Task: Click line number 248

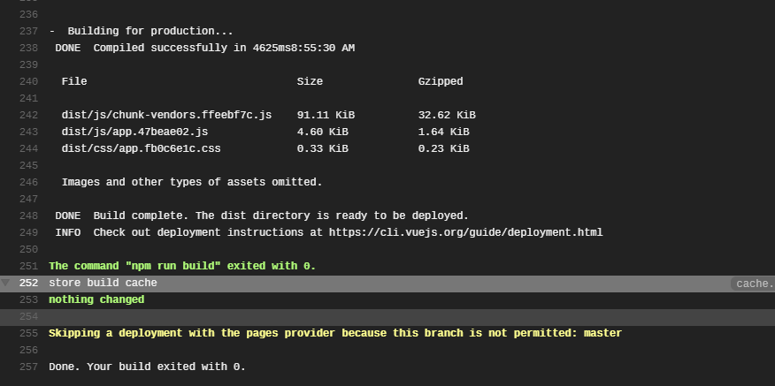Action: coord(28,216)
